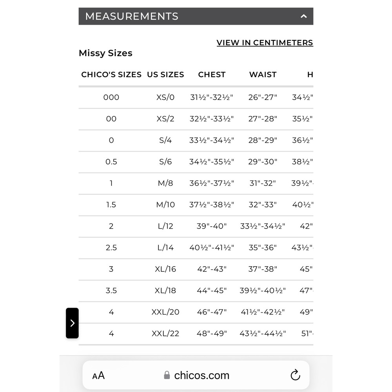The width and height of the screenshot is (392, 392).
Task: Tap waist measurement 39½"-40½" cell
Action: pyautogui.click(x=263, y=290)
